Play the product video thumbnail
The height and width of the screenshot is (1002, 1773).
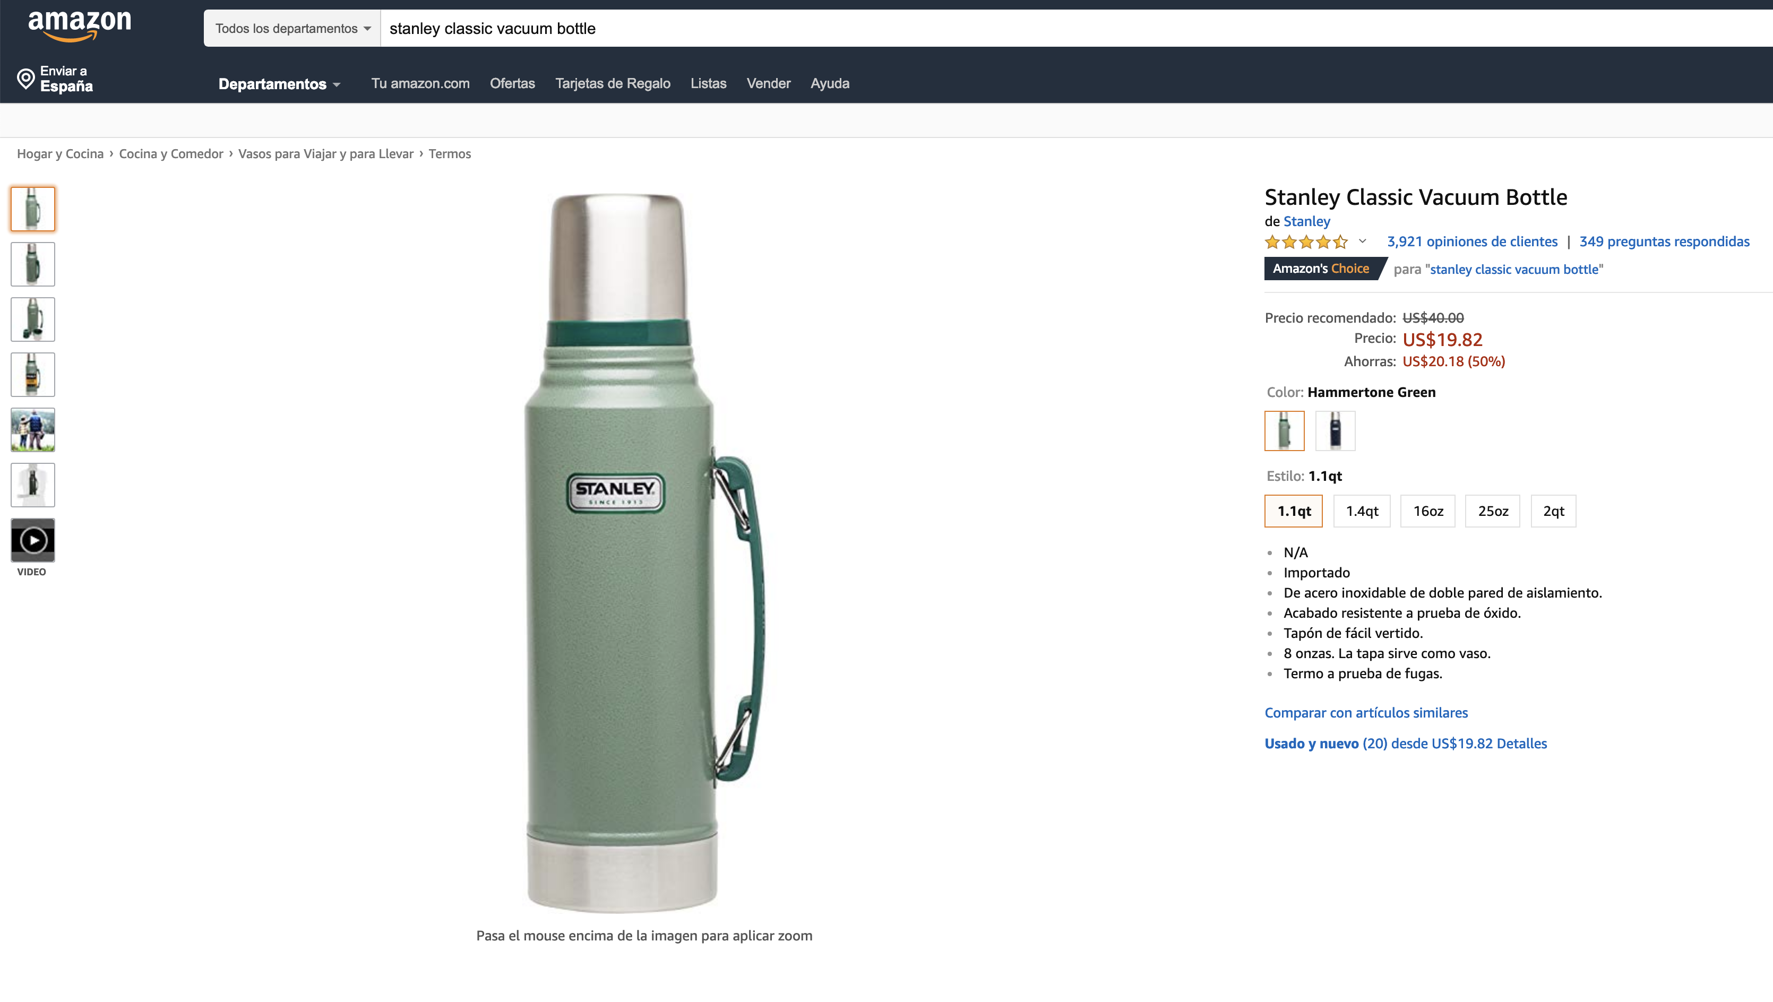[x=33, y=540]
